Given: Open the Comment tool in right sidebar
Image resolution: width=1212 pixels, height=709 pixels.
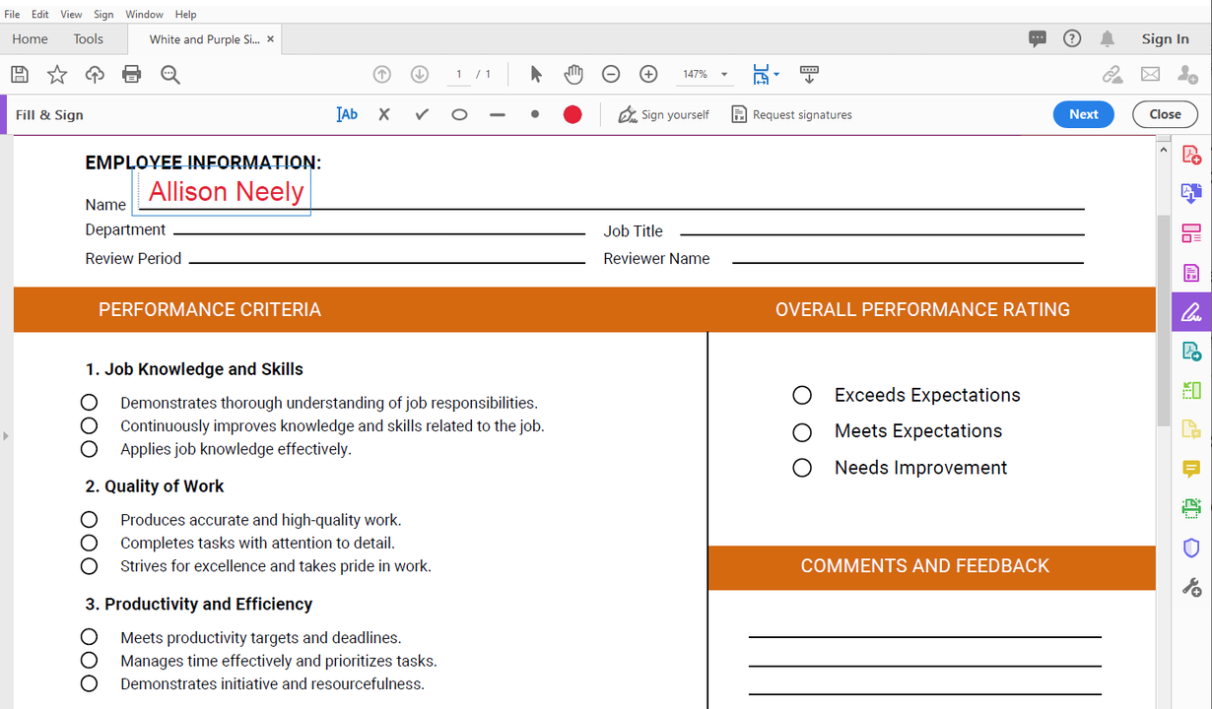Looking at the screenshot, I should tap(1190, 469).
